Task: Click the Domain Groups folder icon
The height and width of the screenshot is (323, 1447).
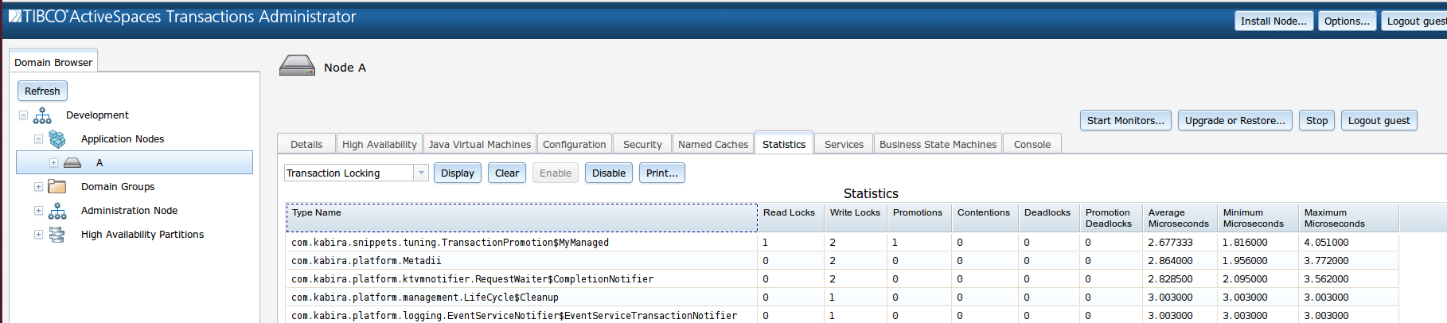Action: point(57,187)
